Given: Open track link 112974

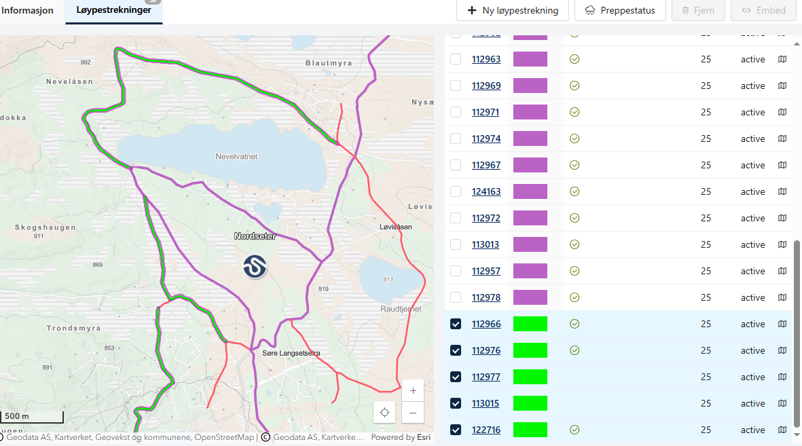Looking at the screenshot, I should [x=486, y=138].
